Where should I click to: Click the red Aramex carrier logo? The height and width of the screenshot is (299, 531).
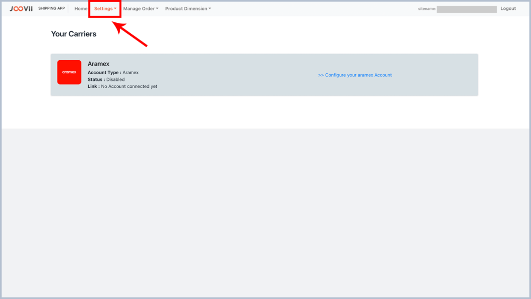click(x=69, y=72)
